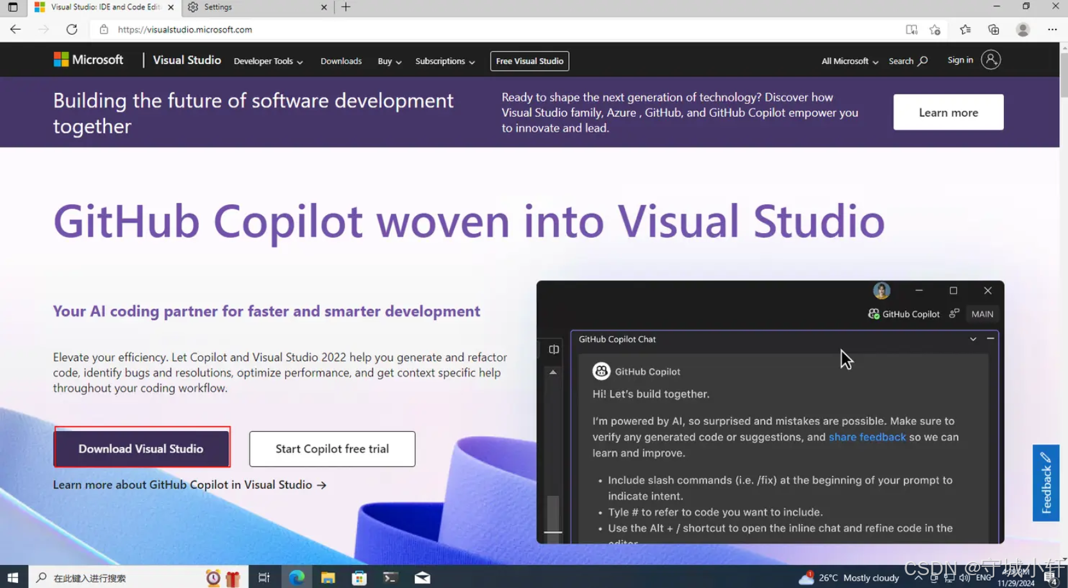
Task: Click the site lock icon in address bar
Action: click(104, 29)
